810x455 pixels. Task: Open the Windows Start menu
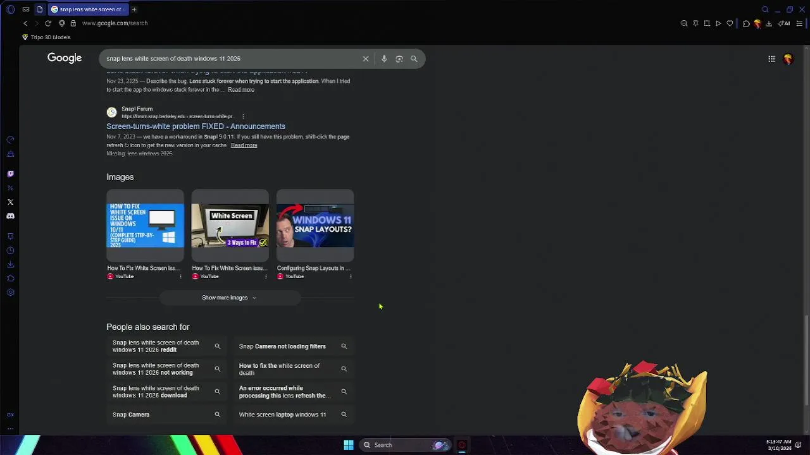[x=349, y=445]
